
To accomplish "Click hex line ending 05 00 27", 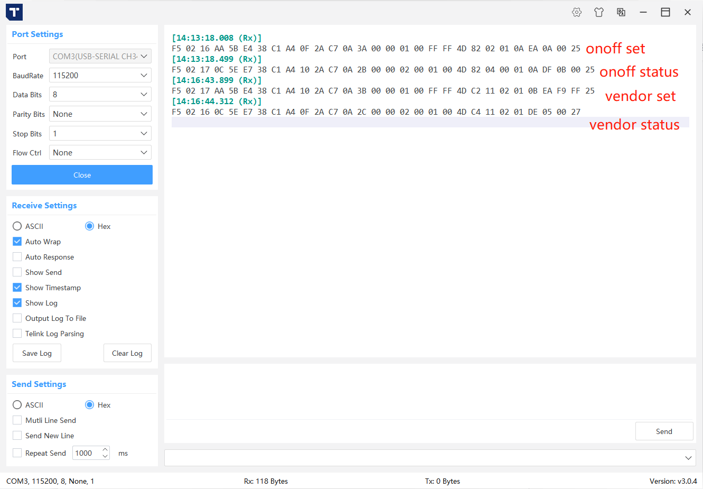I will (376, 112).
